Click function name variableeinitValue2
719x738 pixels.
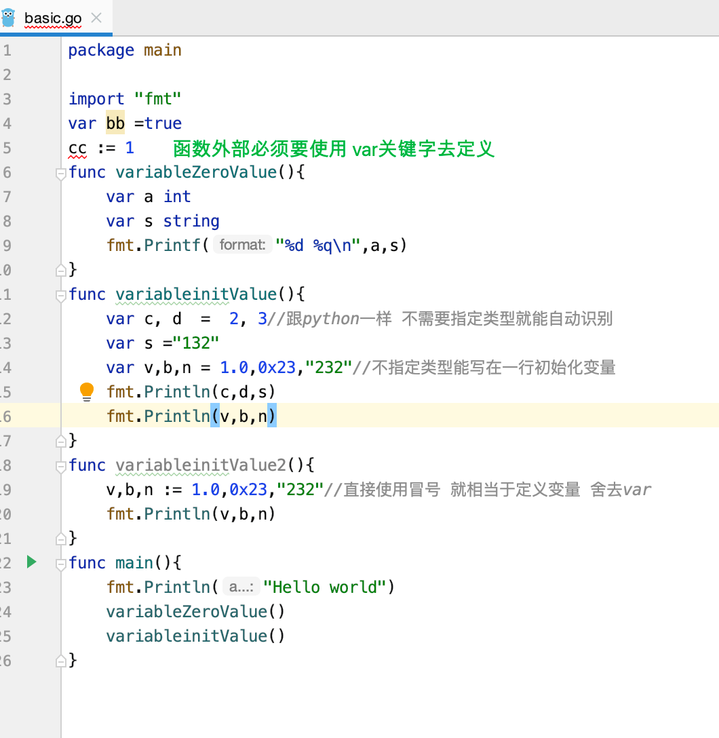point(201,465)
